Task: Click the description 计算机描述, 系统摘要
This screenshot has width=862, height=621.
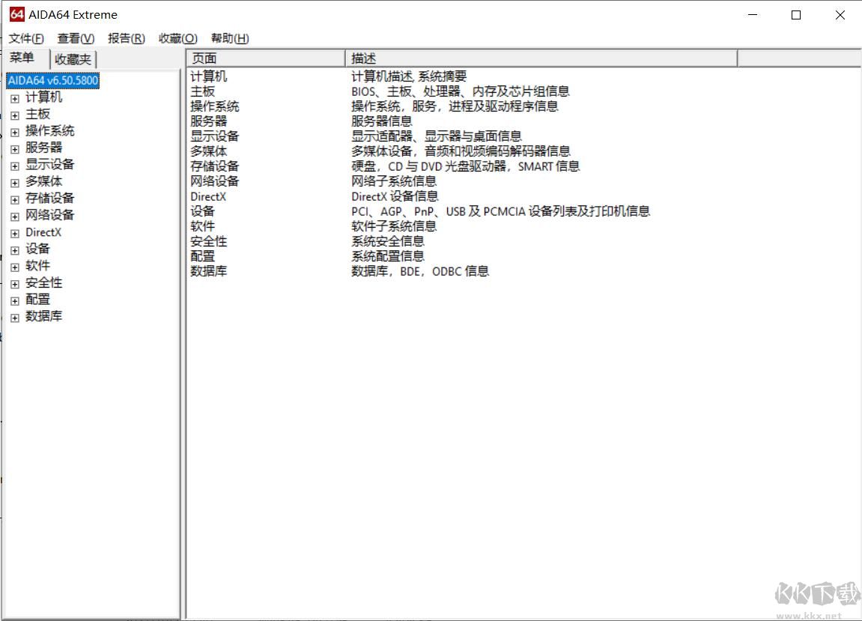Action: [x=409, y=76]
